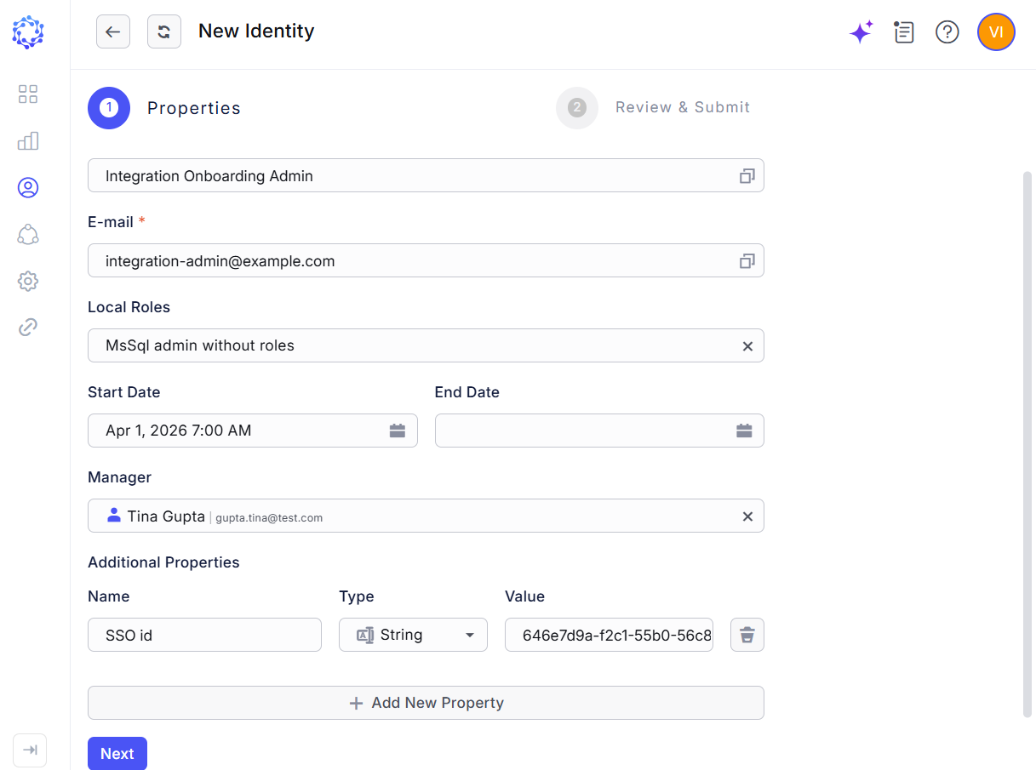The height and width of the screenshot is (770, 1036).
Task: Click the app logo in sidebar
Action: tap(28, 32)
